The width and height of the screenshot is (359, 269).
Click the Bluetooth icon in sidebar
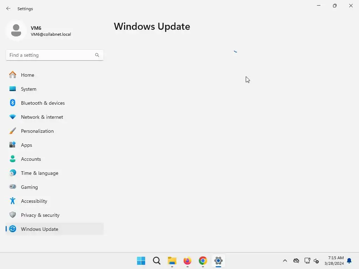coord(13,103)
